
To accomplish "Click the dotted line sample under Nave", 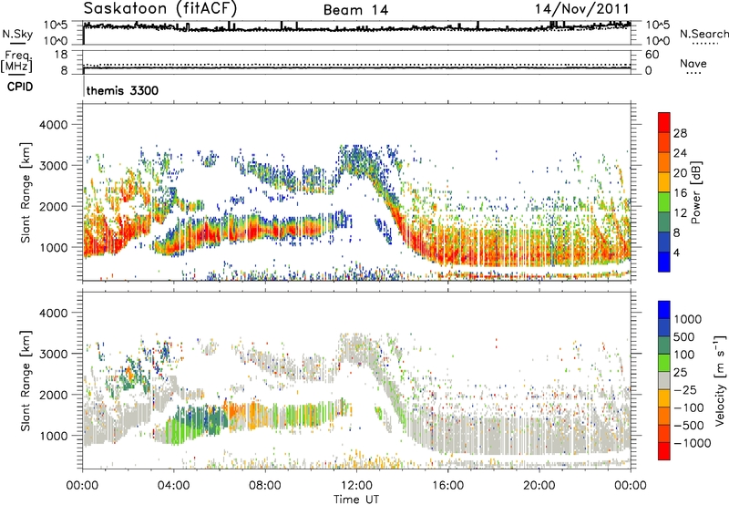I will (x=693, y=73).
